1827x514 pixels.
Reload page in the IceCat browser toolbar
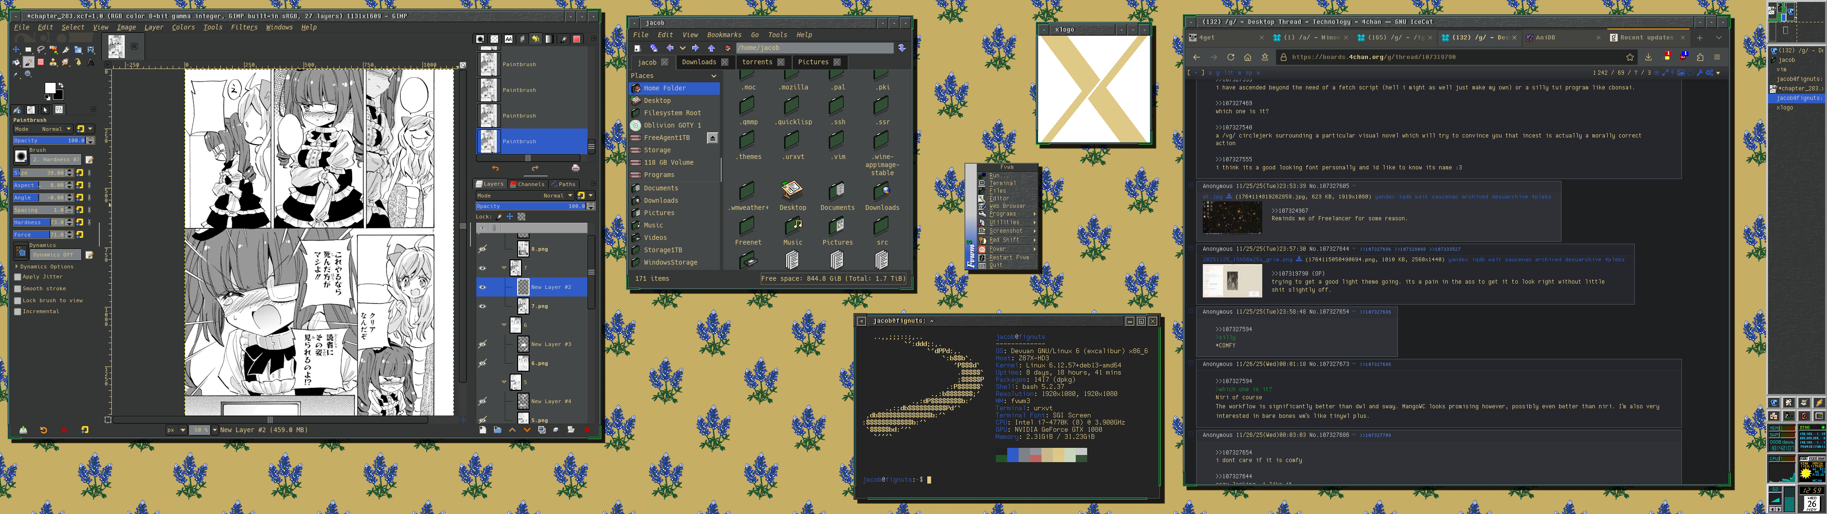point(1230,57)
